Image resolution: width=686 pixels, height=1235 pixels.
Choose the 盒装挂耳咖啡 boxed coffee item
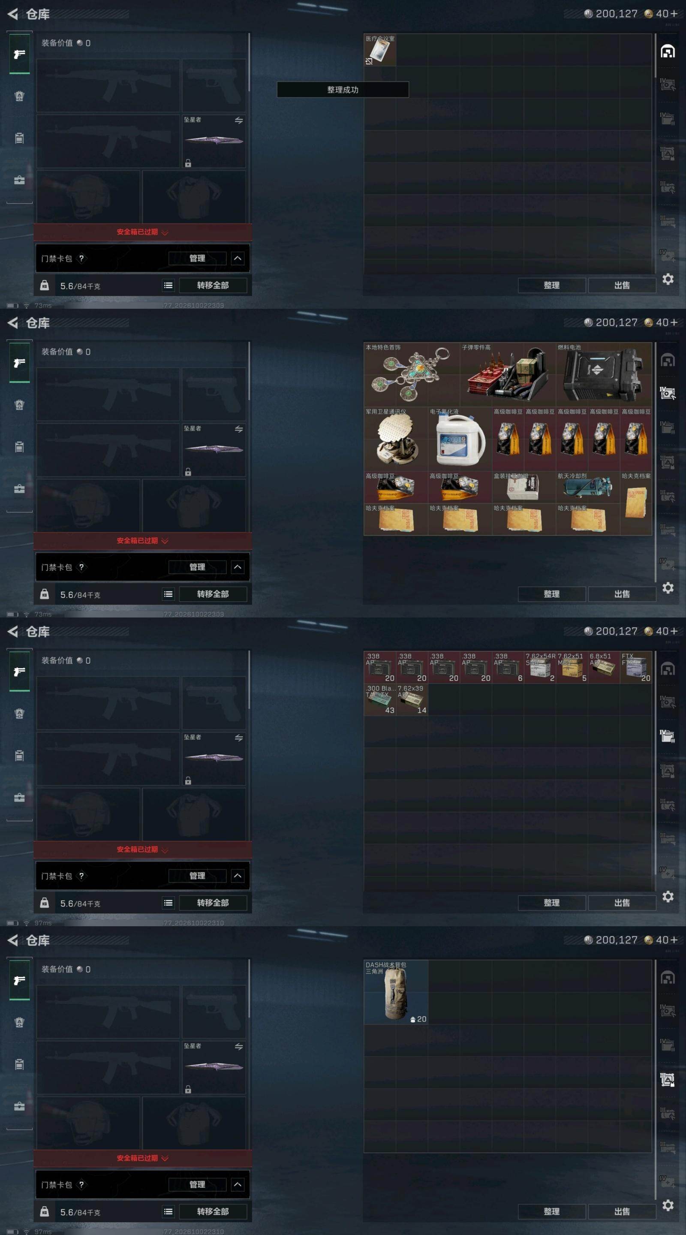pos(524,487)
